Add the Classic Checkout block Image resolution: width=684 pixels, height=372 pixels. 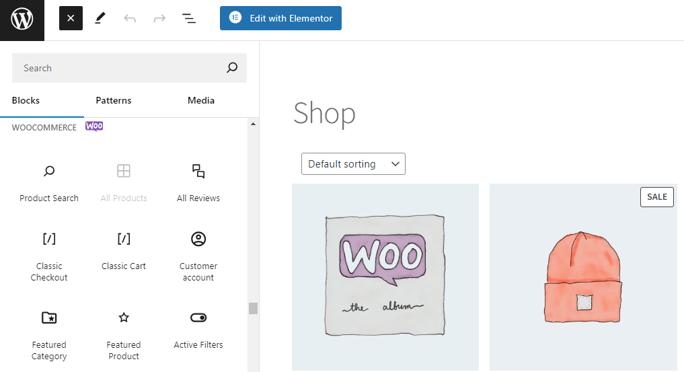49,256
